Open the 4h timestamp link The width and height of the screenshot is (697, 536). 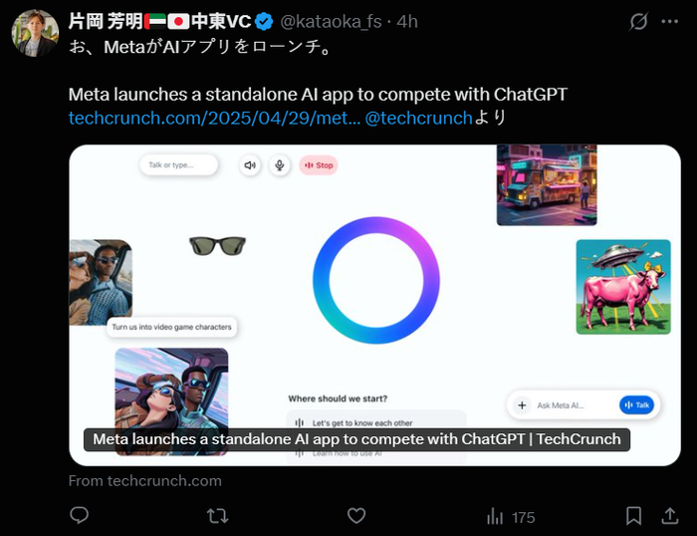click(407, 22)
